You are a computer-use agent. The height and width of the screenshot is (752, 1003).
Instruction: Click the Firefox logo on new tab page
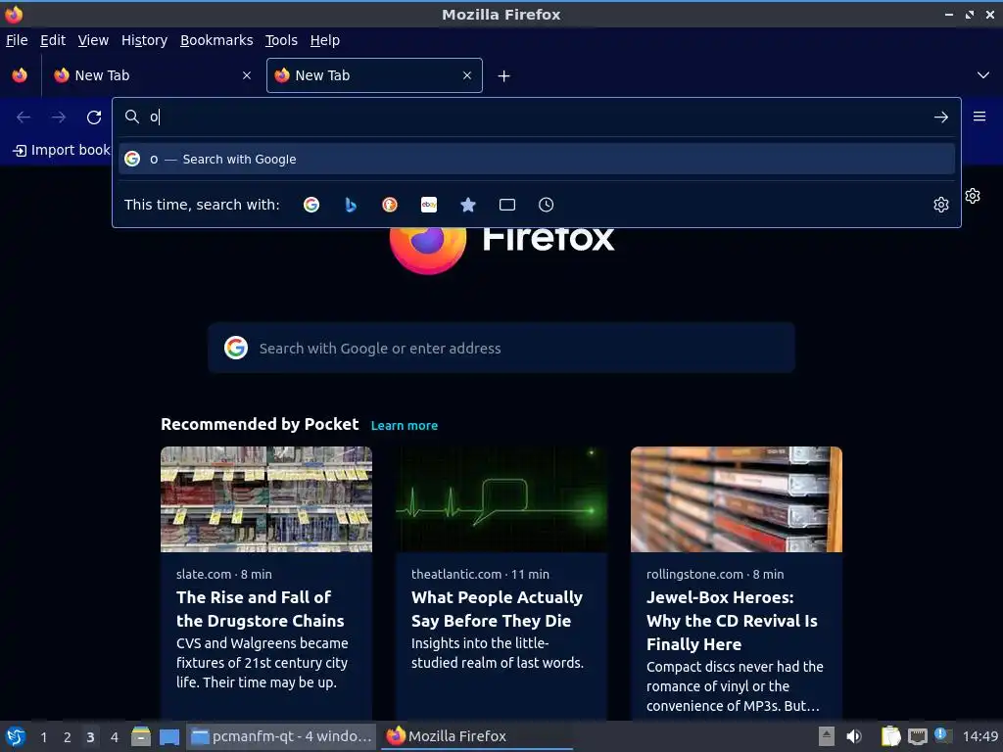[427, 246]
